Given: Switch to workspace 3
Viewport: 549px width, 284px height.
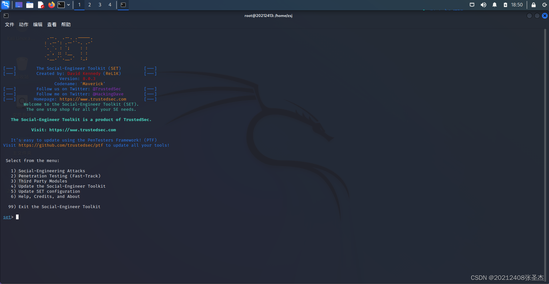Looking at the screenshot, I should [x=100, y=5].
